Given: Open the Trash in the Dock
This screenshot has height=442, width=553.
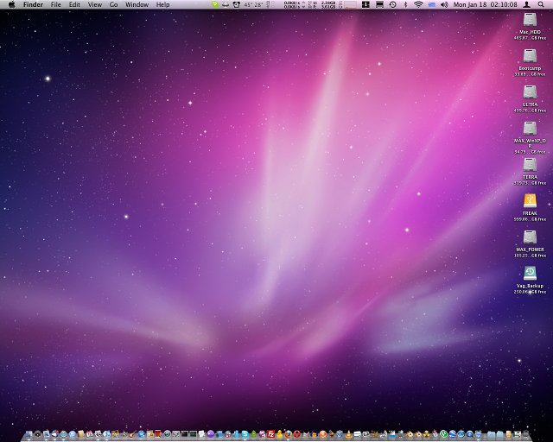Looking at the screenshot, I should (526, 434).
